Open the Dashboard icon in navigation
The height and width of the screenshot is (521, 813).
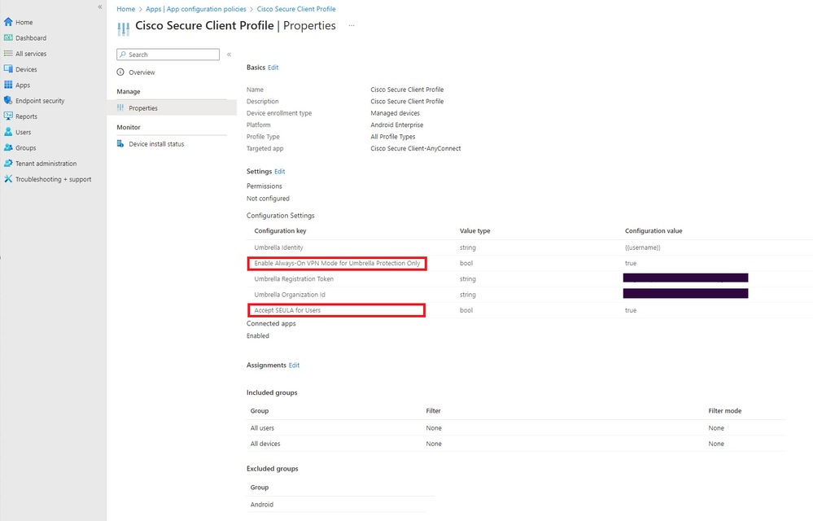(x=8, y=38)
